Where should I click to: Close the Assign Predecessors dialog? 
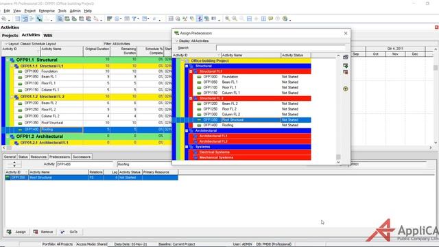tap(346, 33)
